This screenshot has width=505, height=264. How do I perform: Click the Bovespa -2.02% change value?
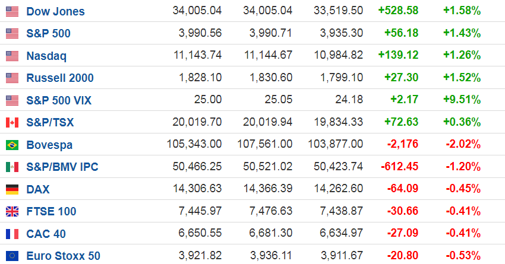pos(463,145)
